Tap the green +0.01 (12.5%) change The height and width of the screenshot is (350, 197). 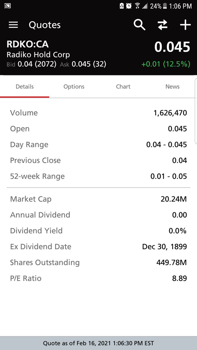click(166, 64)
